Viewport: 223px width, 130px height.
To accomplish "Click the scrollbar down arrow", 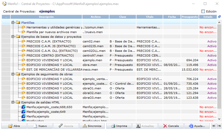I will click(x=219, y=119).
